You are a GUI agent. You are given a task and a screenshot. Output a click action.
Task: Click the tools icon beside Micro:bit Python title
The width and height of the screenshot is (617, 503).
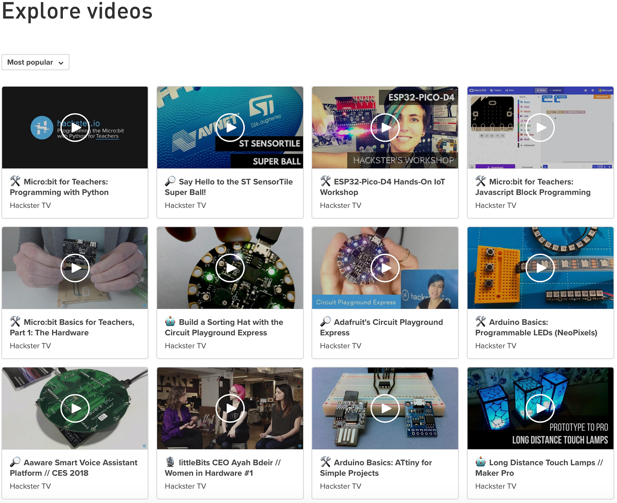tap(15, 181)
